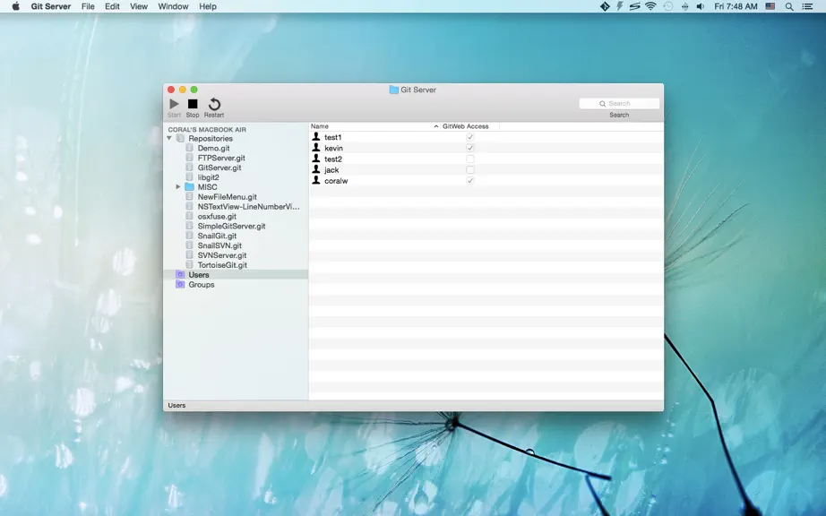Select SimpleGitServer.git in the sidebar
This screenshot has width=826, height=516.
tap(231, 226)
